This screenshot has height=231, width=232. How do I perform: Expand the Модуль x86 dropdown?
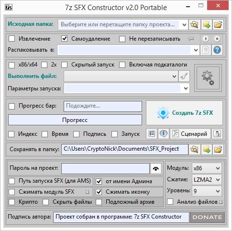207,168
